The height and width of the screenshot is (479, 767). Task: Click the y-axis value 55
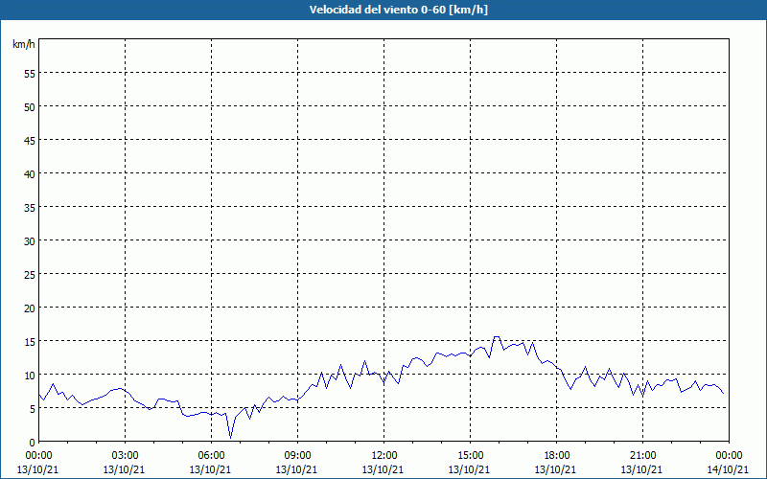coord(30,74)
